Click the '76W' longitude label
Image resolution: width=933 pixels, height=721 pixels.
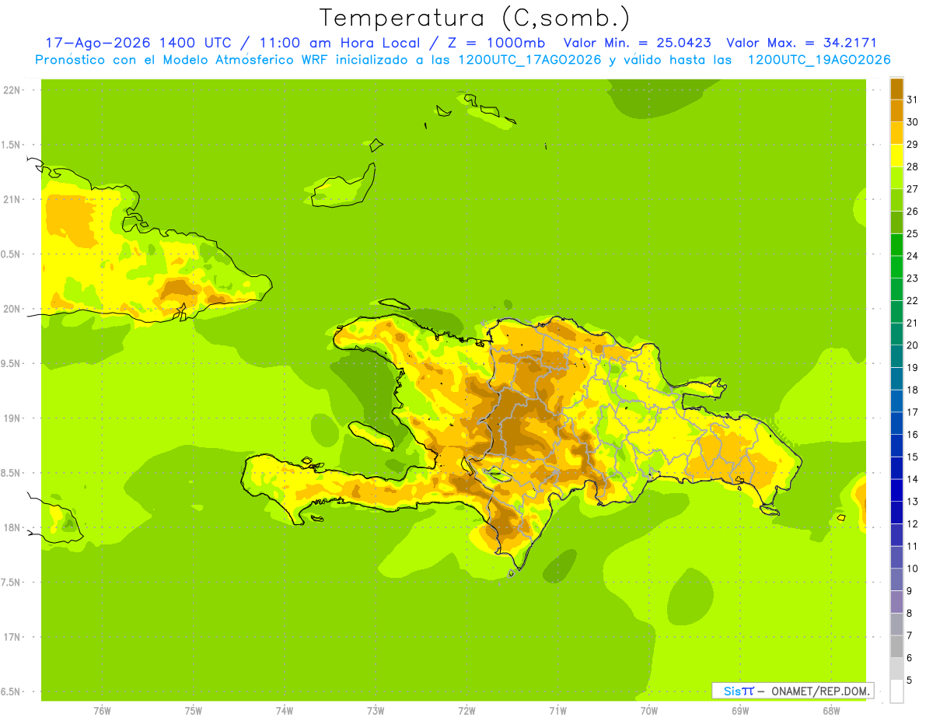point(102,710)
